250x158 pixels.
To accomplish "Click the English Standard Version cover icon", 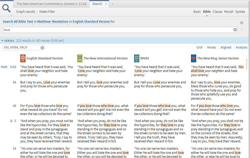I will pyautogui.click(x=23, y=58).
